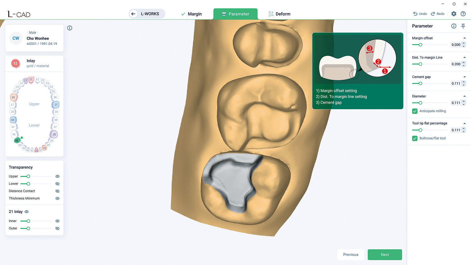This screenshot has width=471, height=265.
Task: Toggle Upper transparency visibility eye
Action: coord(57,176)
